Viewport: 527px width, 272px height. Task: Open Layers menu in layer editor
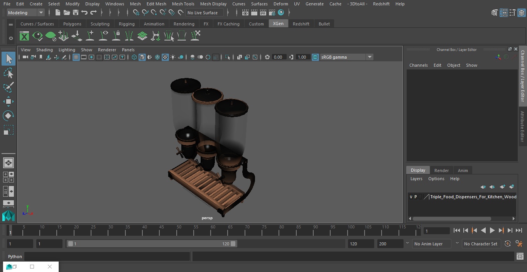pyautogui.click(x=416, y=179)
